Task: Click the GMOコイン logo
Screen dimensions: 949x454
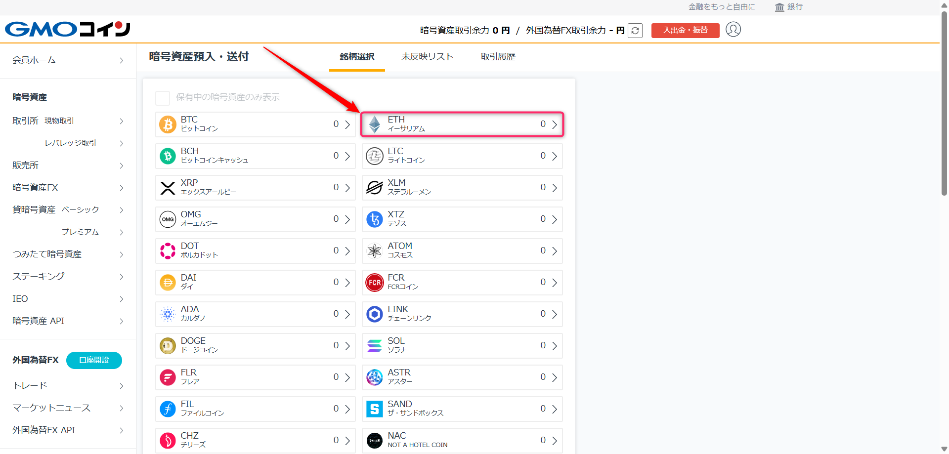Action: 68,29
